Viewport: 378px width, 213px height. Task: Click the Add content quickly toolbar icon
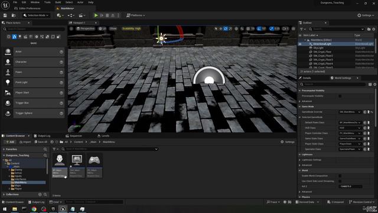pyautogui.click(x=60, y=15)
